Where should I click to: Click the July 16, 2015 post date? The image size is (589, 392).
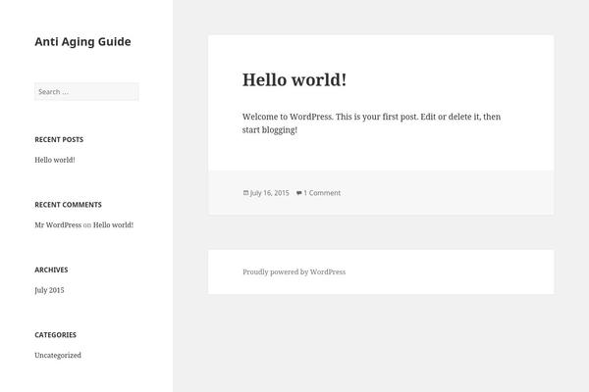(269, 193)
